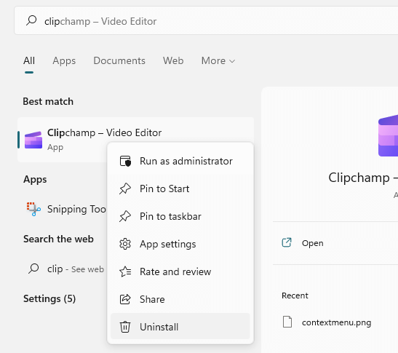Open App settings from the context menu

(180, 244)
